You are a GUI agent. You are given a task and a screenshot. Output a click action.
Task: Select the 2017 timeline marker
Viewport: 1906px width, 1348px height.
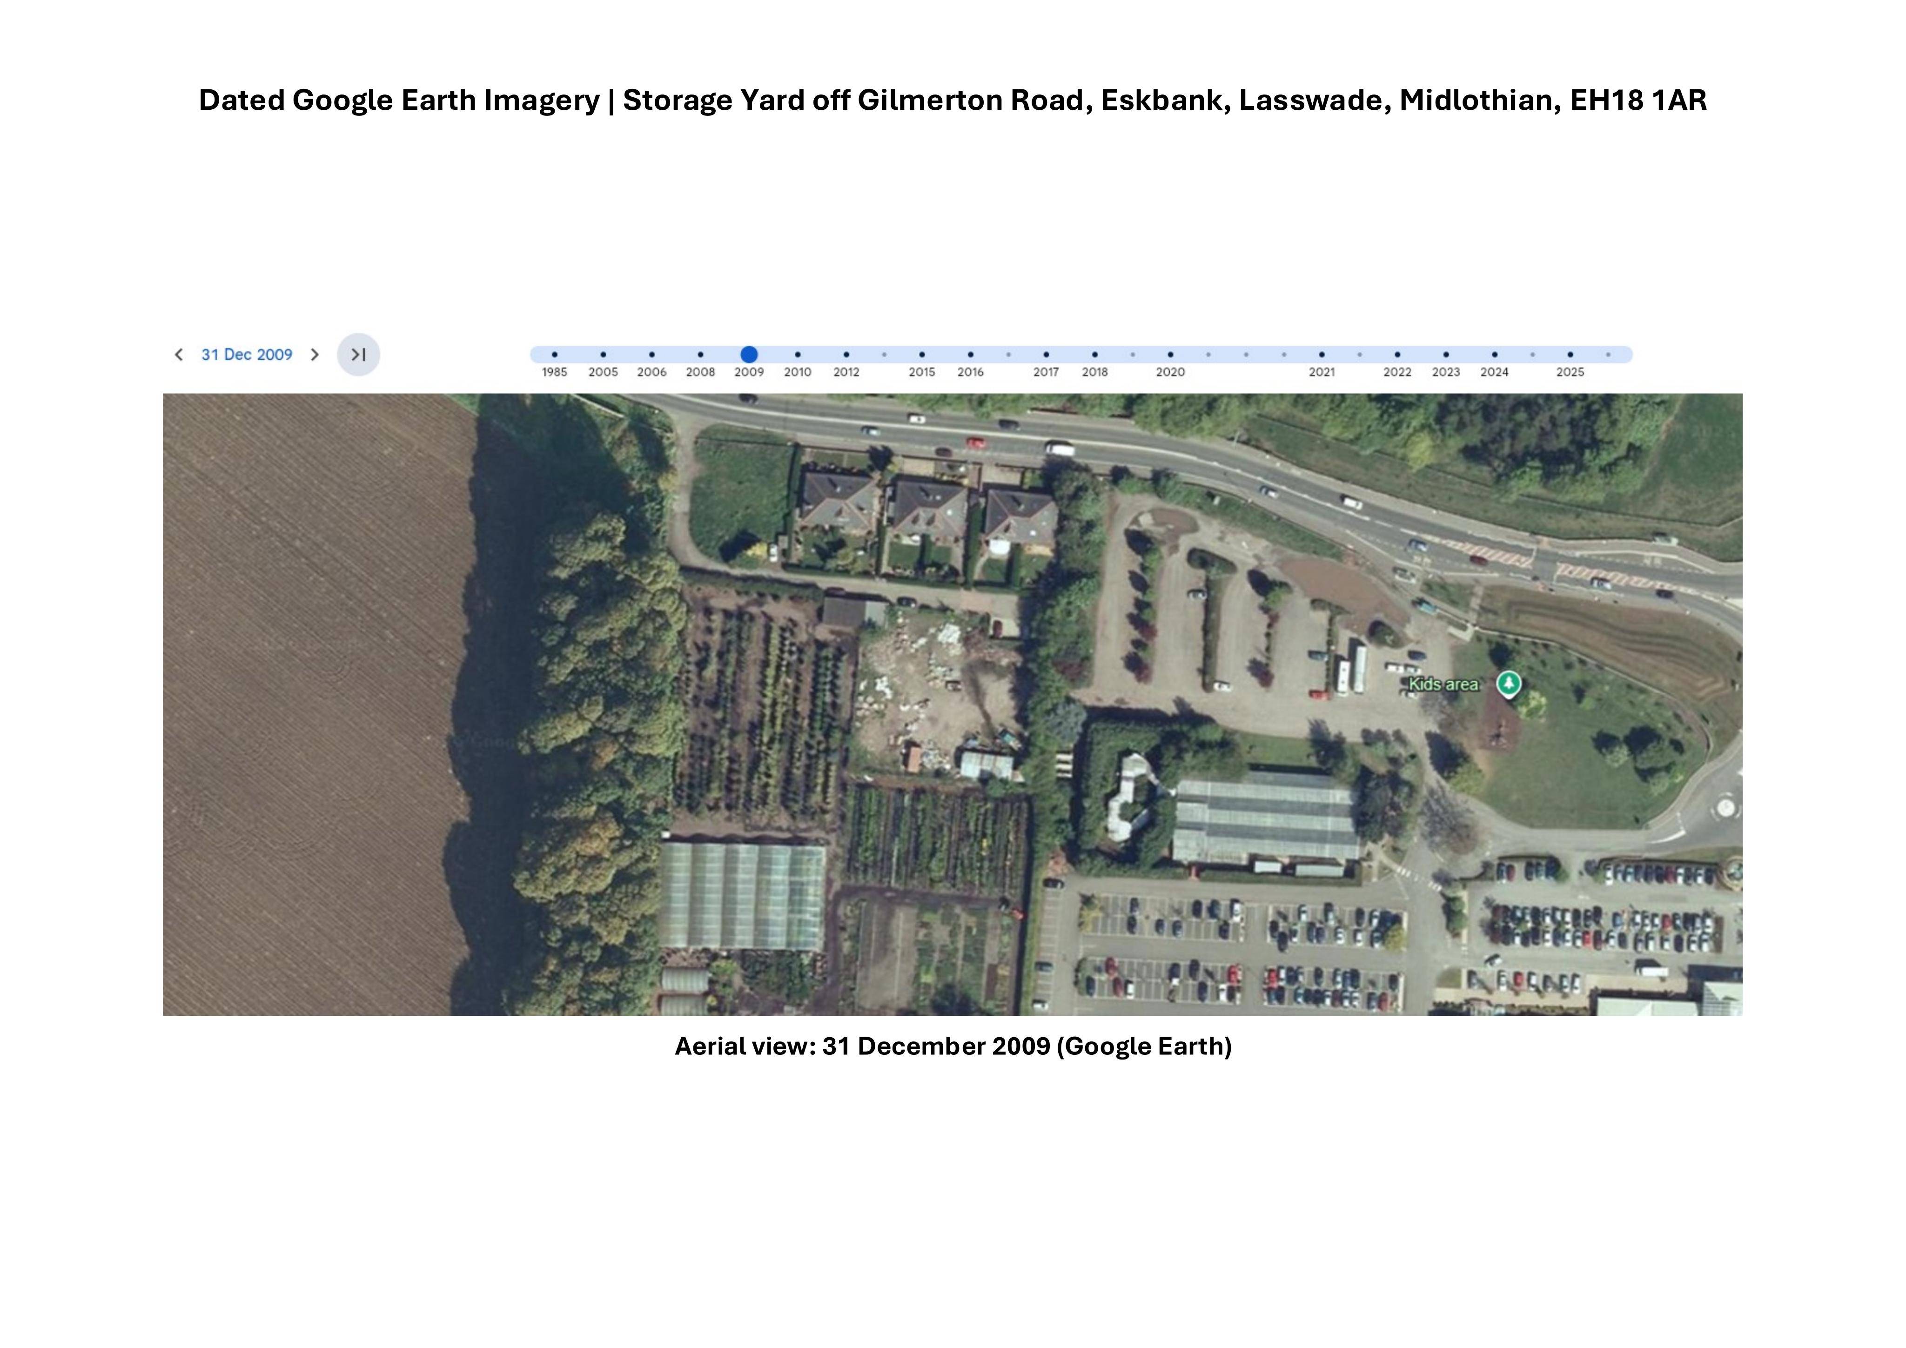[1046, 355]
